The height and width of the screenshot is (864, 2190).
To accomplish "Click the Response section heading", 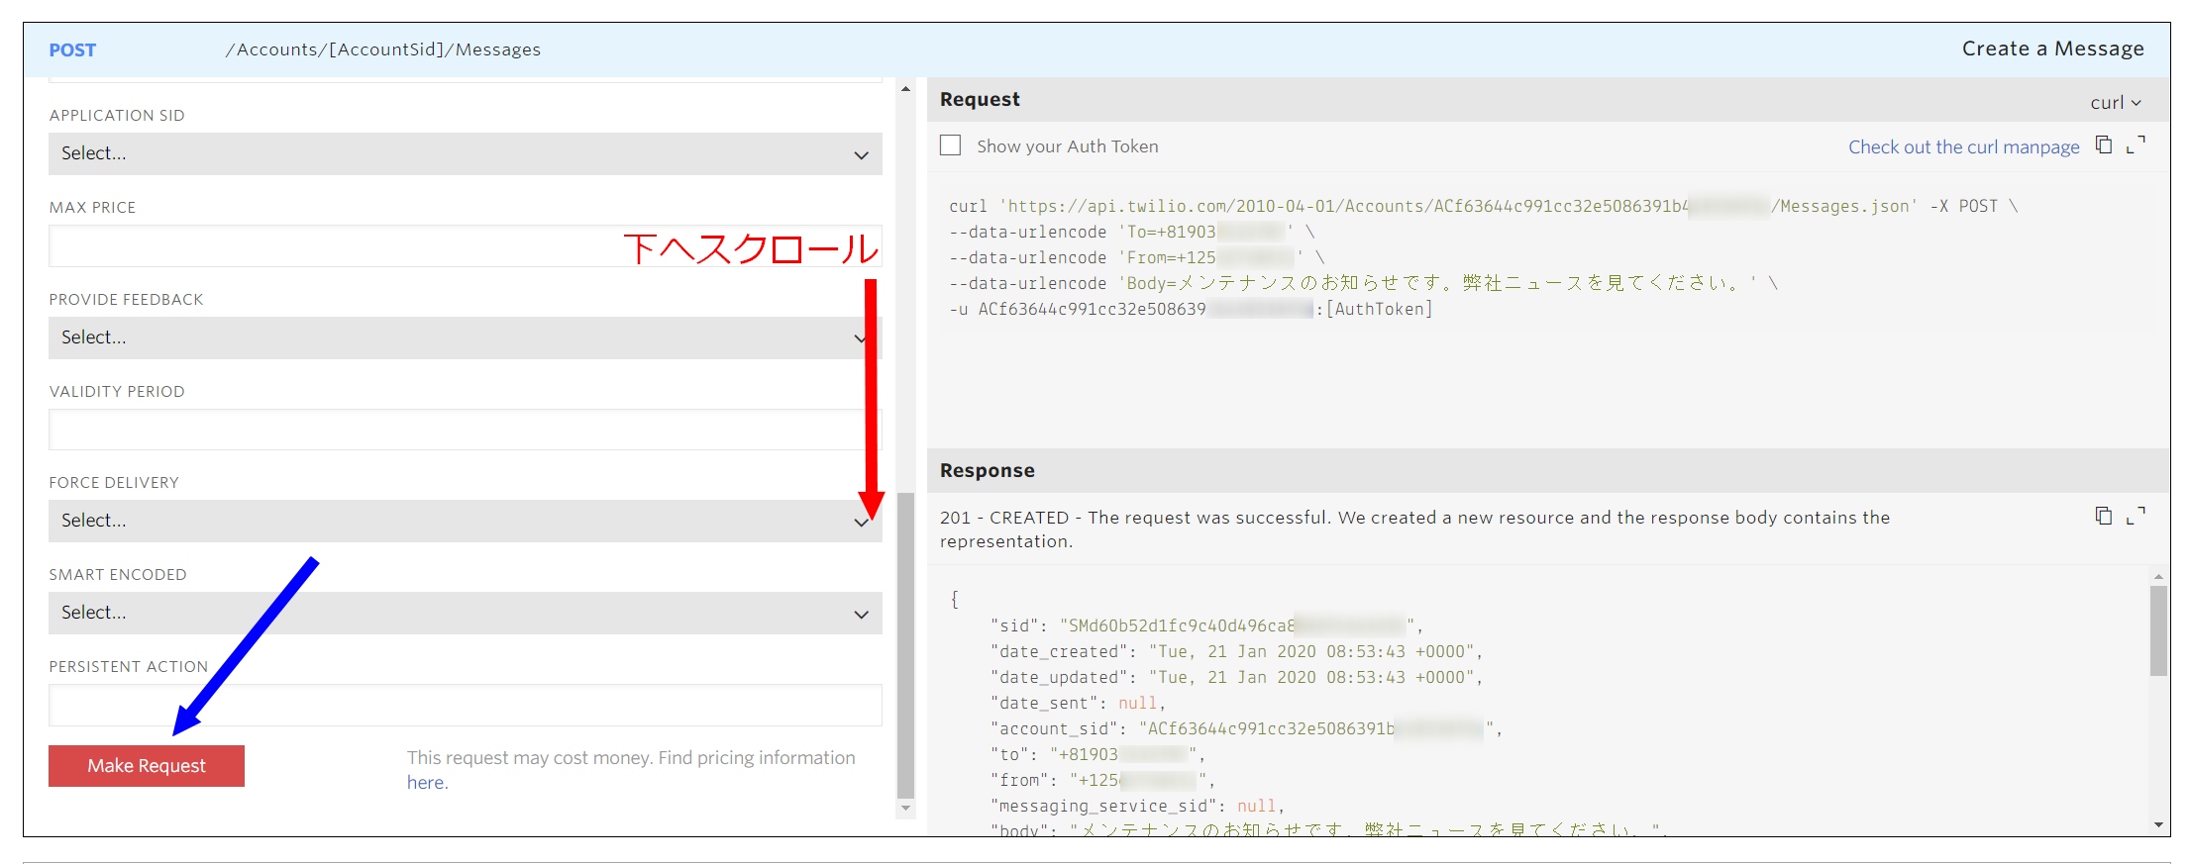I will tap(988, 470).
